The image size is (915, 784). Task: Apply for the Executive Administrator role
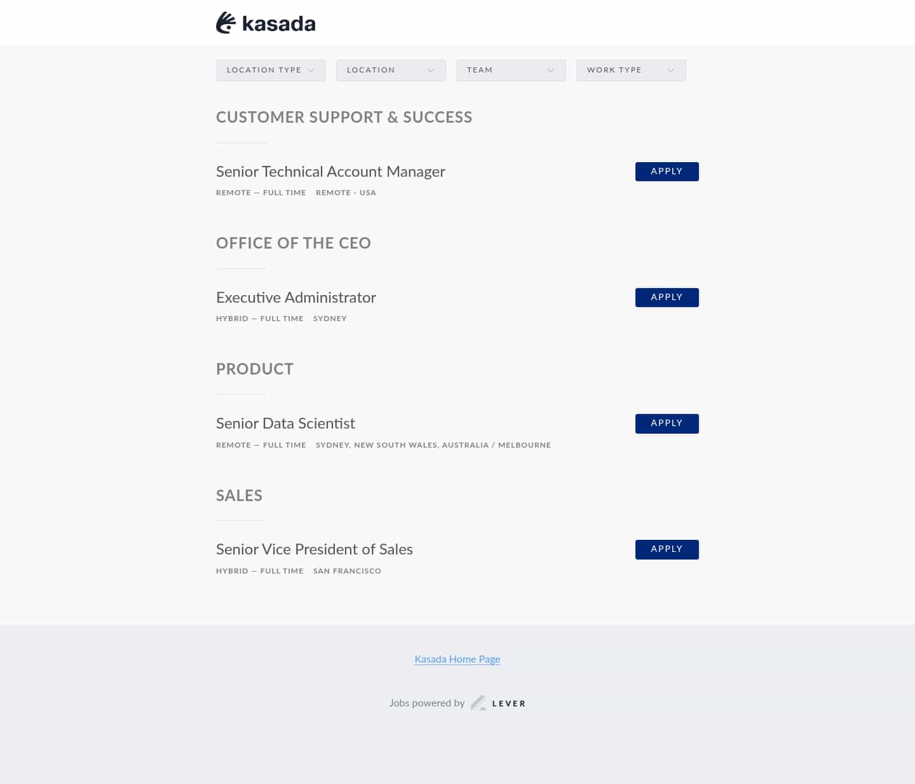tap(667, 297)
